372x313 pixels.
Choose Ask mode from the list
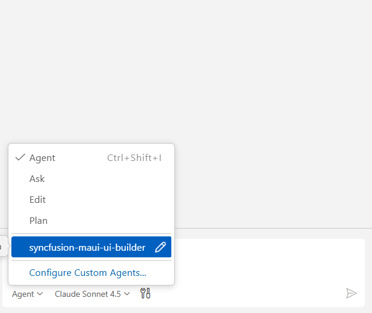click(91, 179)
